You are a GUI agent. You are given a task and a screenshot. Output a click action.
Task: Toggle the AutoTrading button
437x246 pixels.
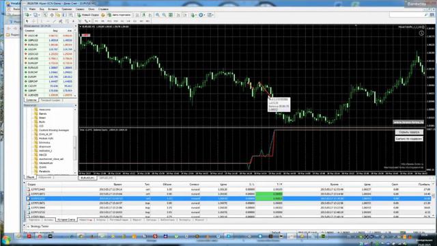(x=119, y=15)
